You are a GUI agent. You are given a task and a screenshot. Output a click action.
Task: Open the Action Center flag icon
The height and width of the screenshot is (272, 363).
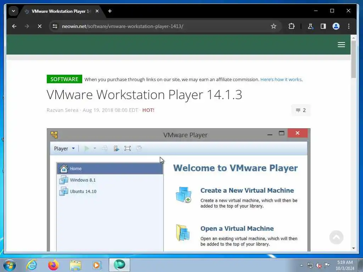[327, 265]
